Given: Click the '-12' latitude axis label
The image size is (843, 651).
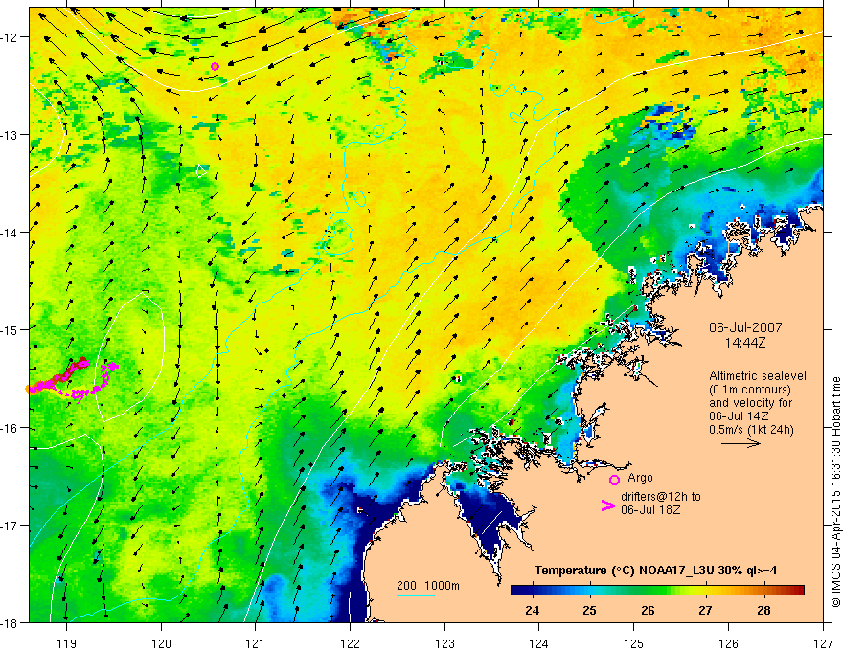Looking at the screenshot, I should coord(11,37).
